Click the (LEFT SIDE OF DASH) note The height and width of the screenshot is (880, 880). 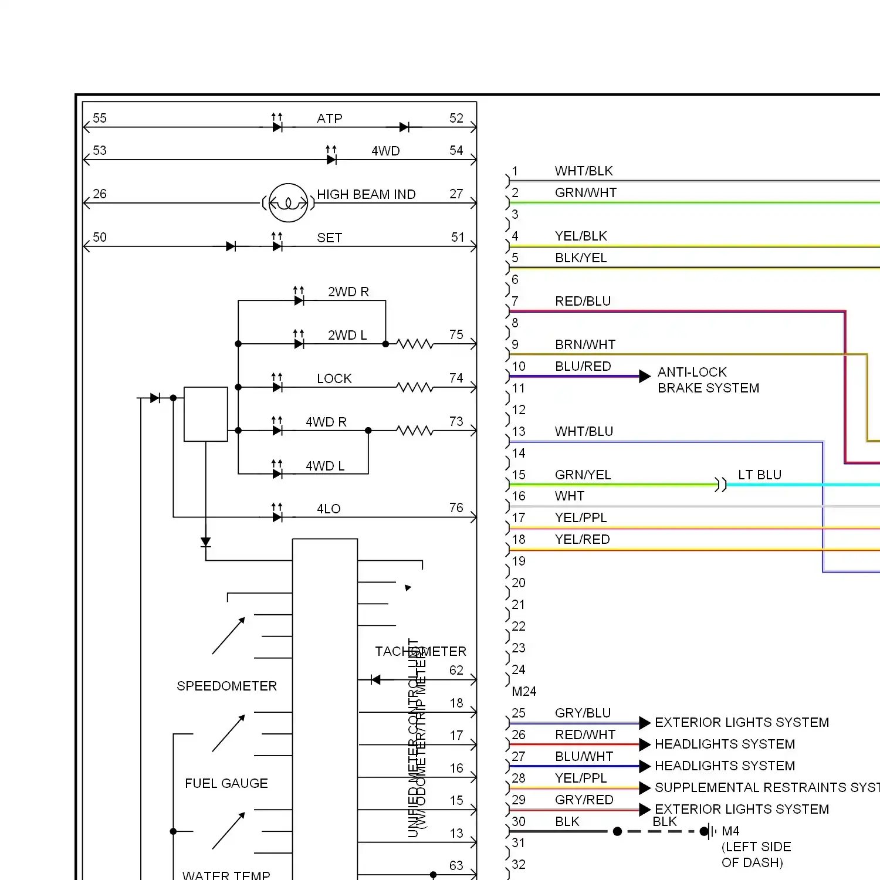756,855
